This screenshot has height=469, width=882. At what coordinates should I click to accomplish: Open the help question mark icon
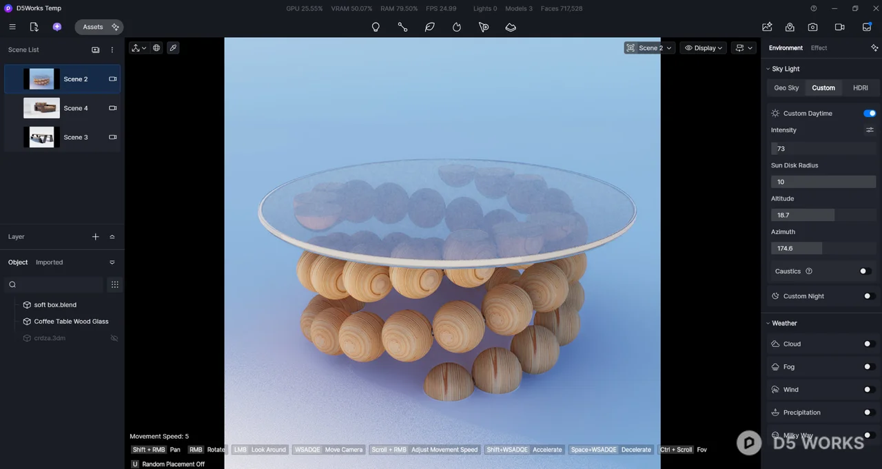(814, 8)
